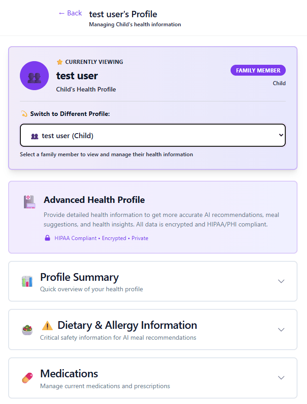
Task: Expand the Dietary & Allergy Information section
Action: [x=281, y=329]
